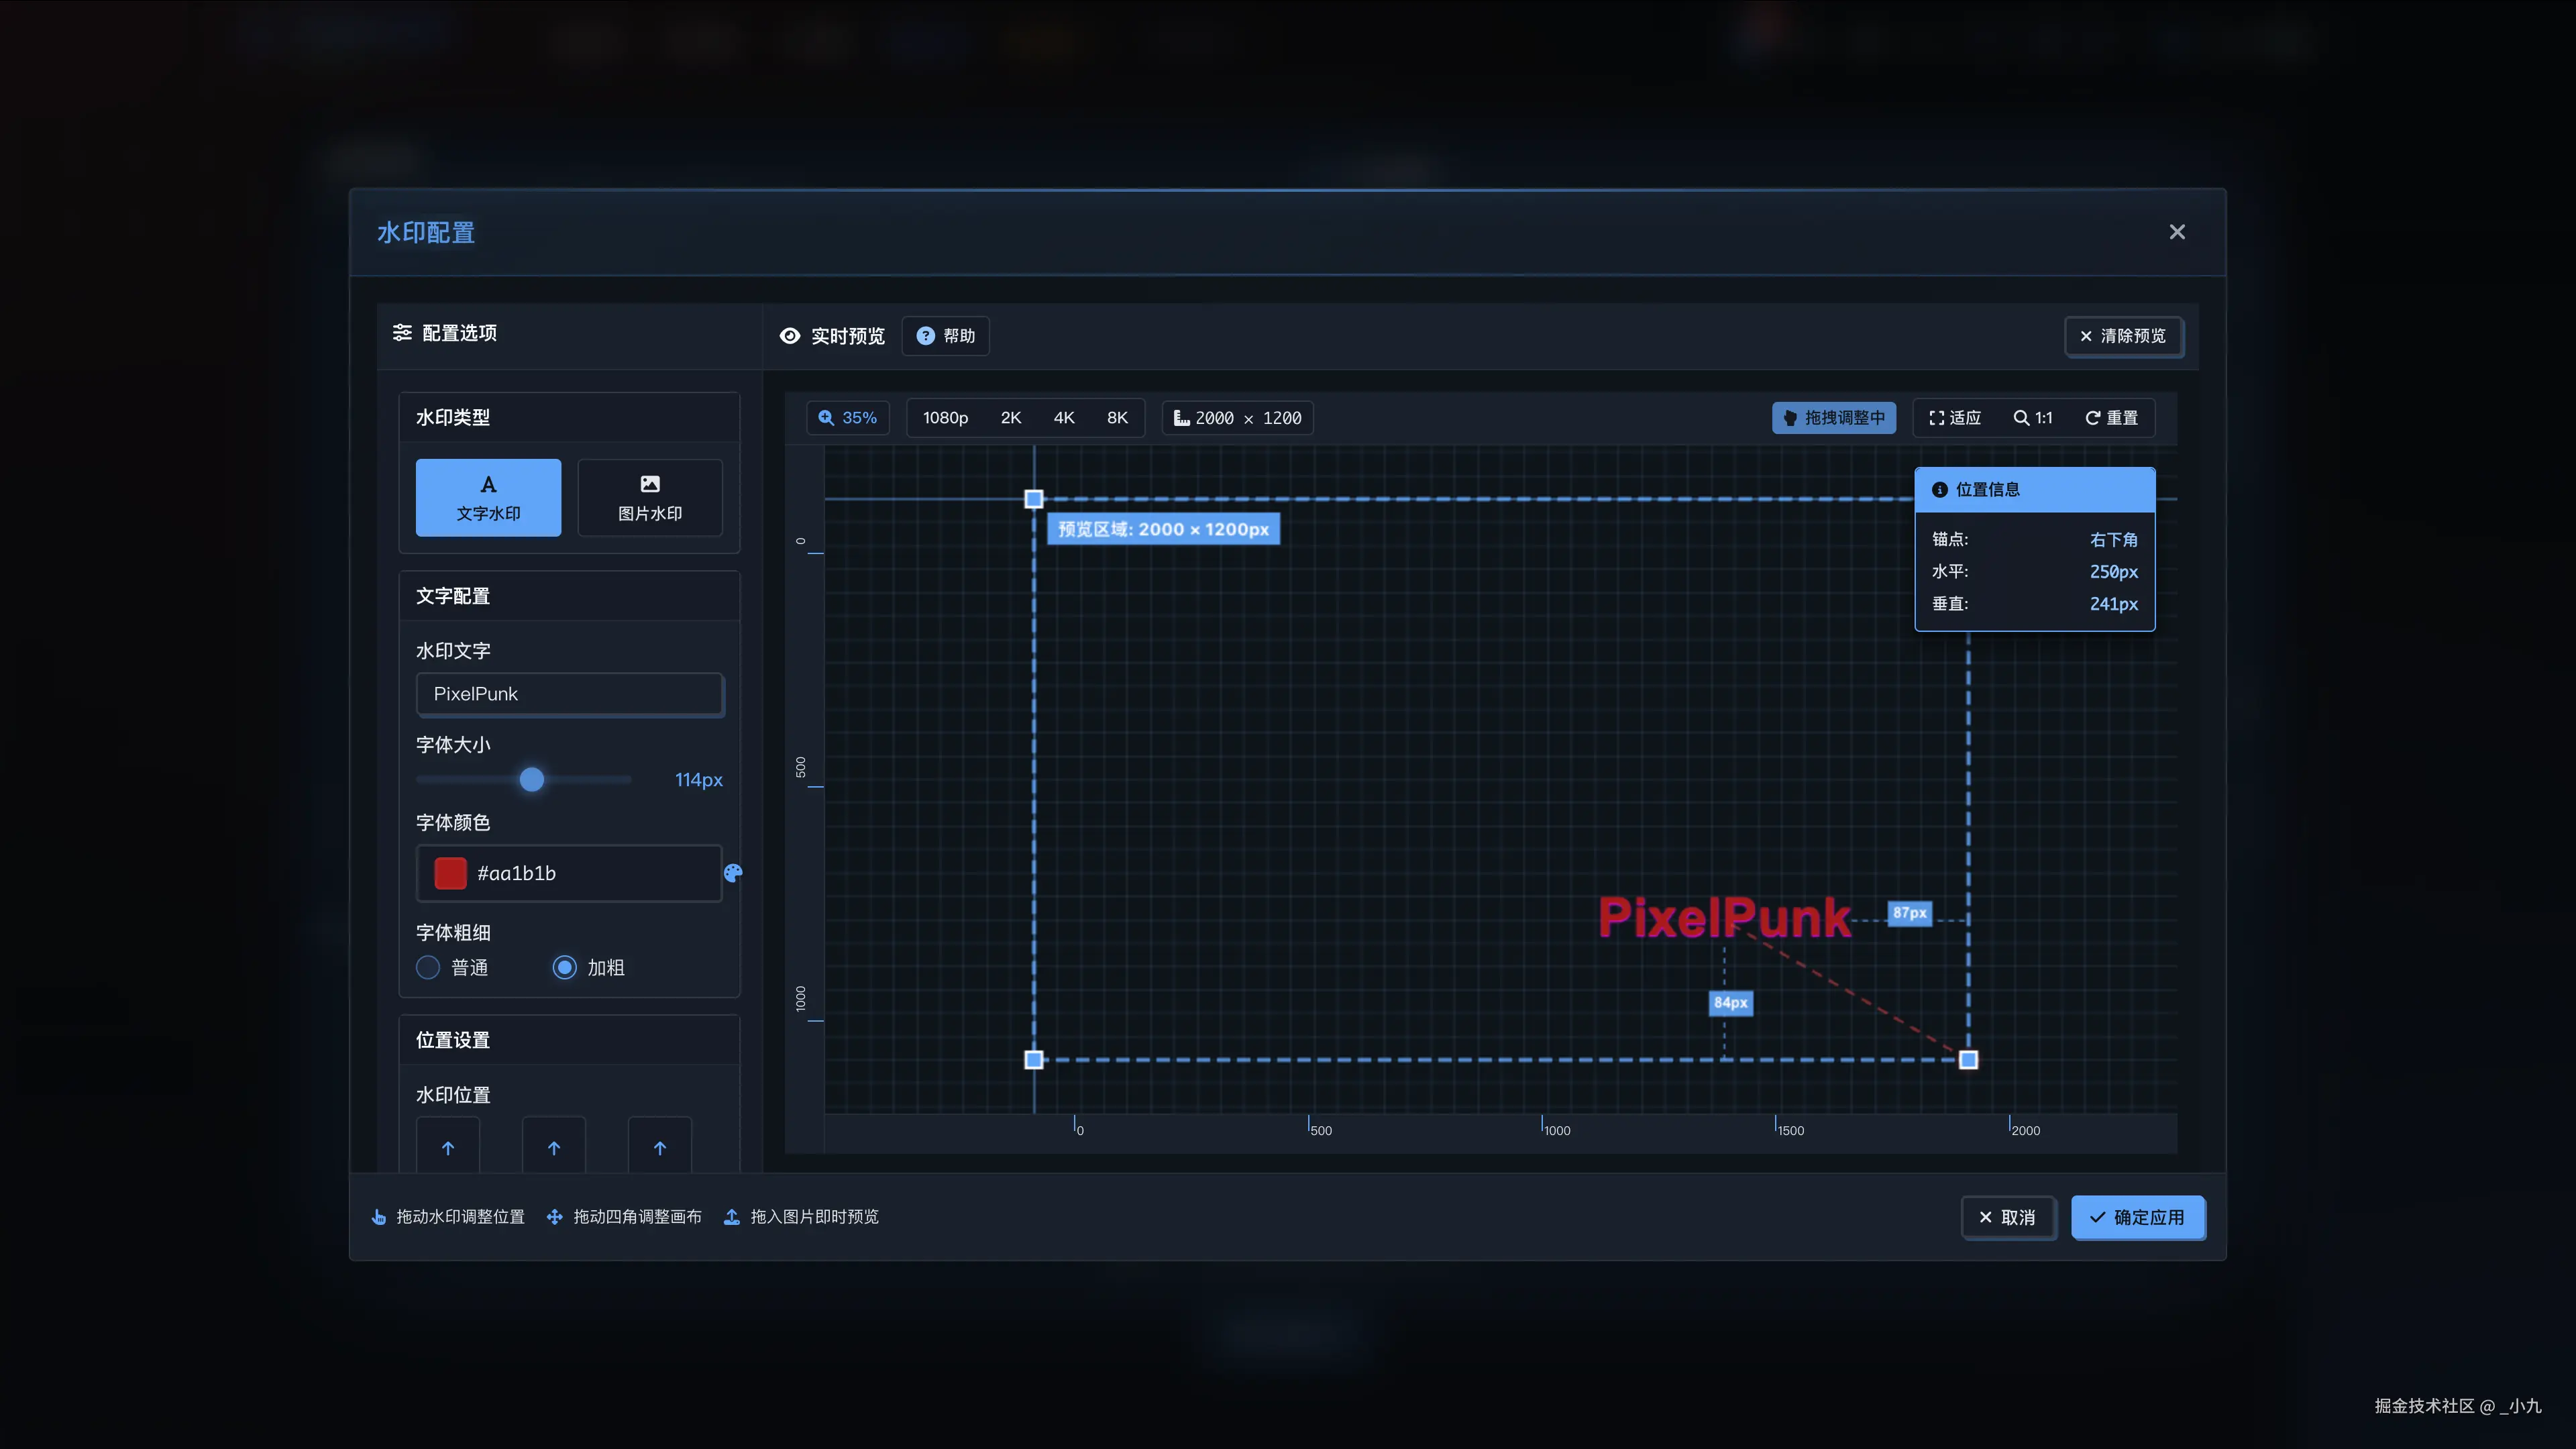Viewport: 2576px width, 1449px height.
Task: Click the red #aa1b1b color swatch
Action: (x=450, y=873)
